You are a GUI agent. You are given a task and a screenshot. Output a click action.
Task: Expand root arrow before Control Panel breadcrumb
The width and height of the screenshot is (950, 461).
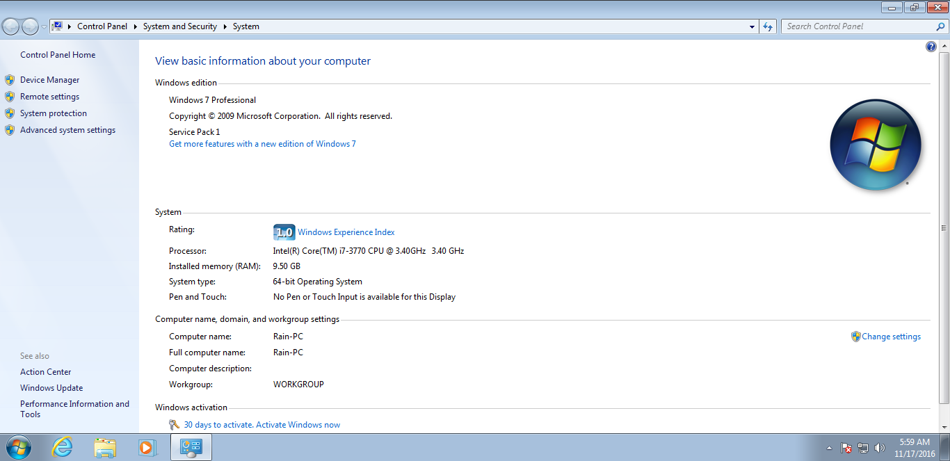(x=70, y=26)
